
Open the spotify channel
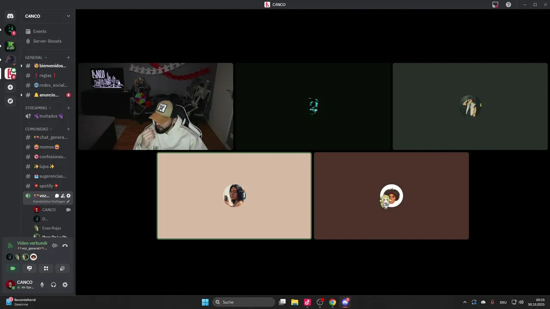click(x=48, y=186)
